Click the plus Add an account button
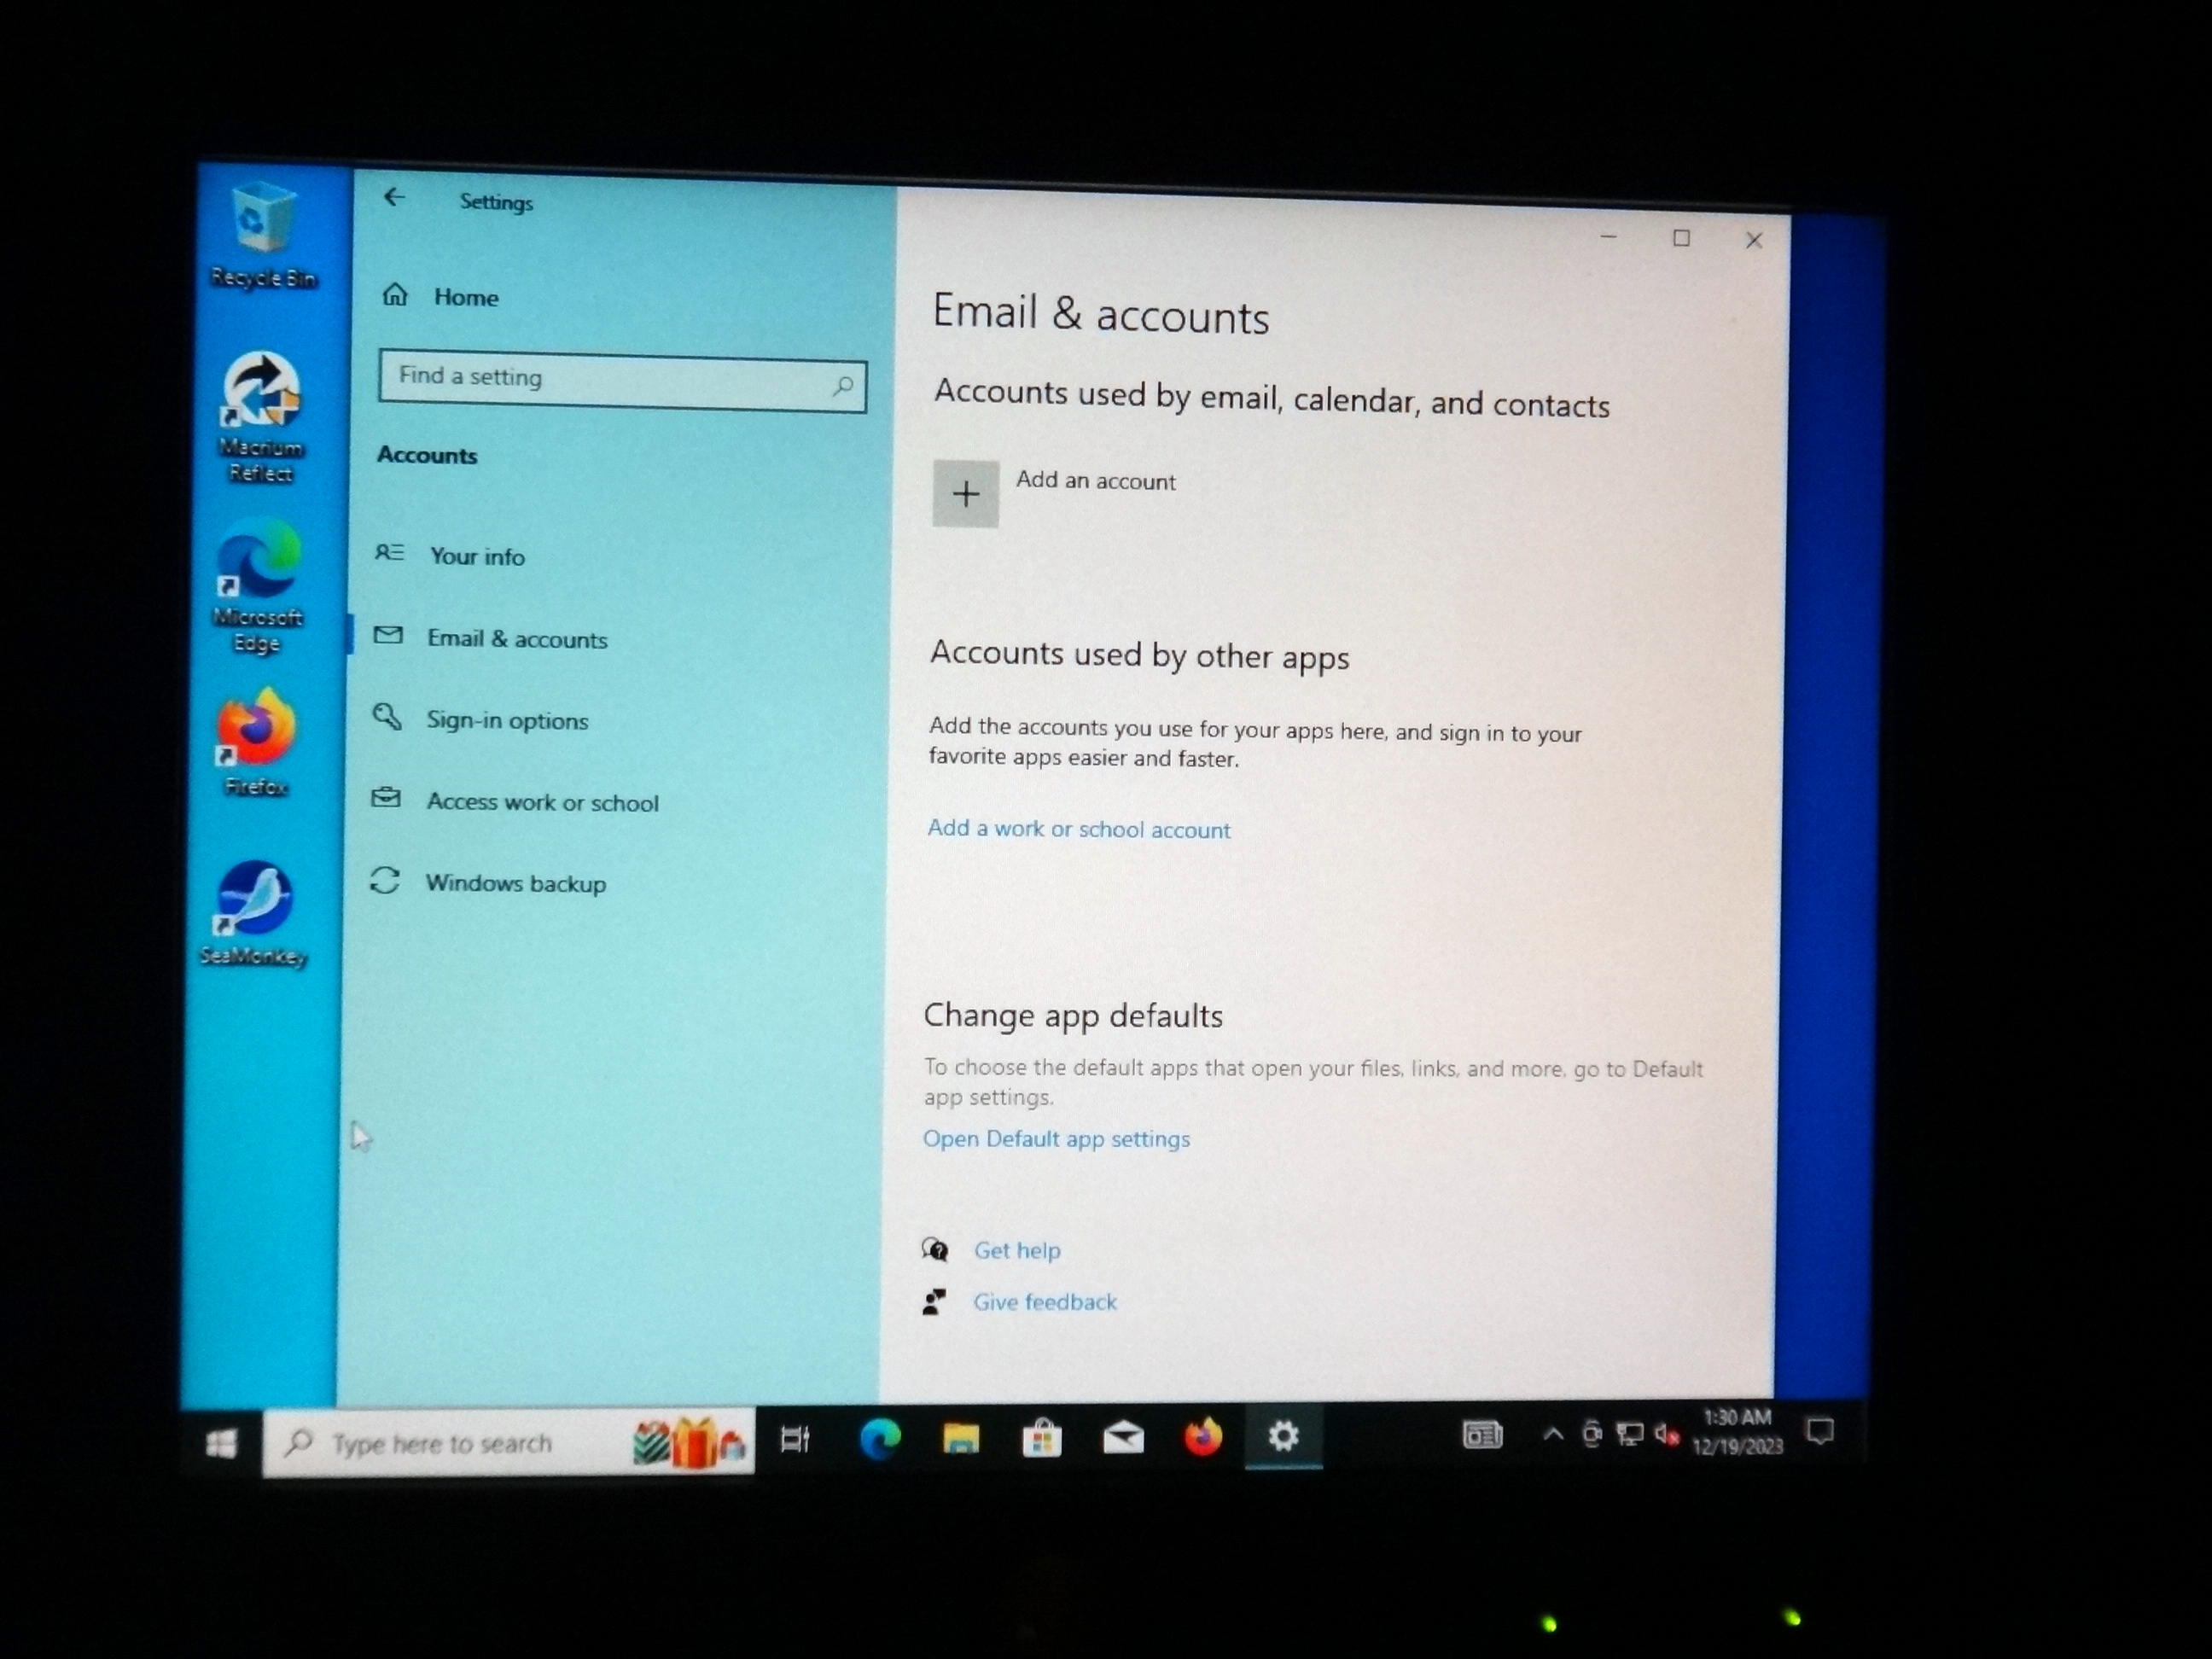Screen dimensions: 2212x1659 pyautogui.click(x=965, y=493)
